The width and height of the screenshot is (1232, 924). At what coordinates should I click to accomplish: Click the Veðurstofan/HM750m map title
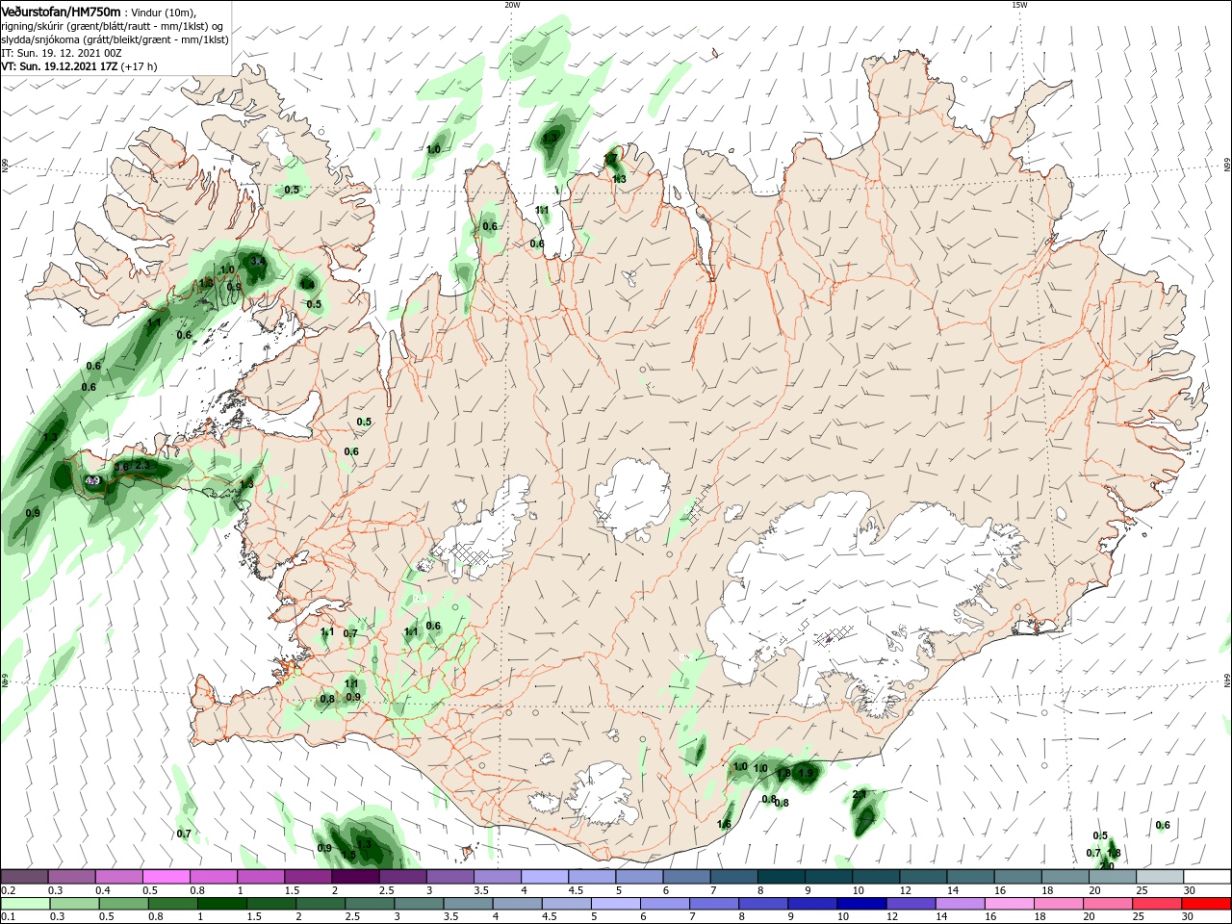(61, 11)
